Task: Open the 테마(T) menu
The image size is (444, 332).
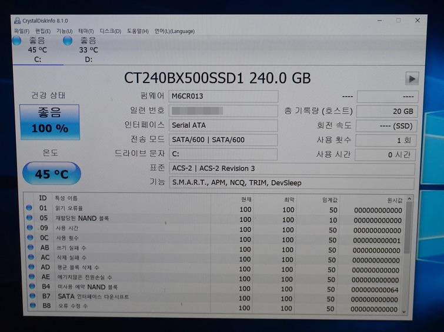Action: pos(86,31)
